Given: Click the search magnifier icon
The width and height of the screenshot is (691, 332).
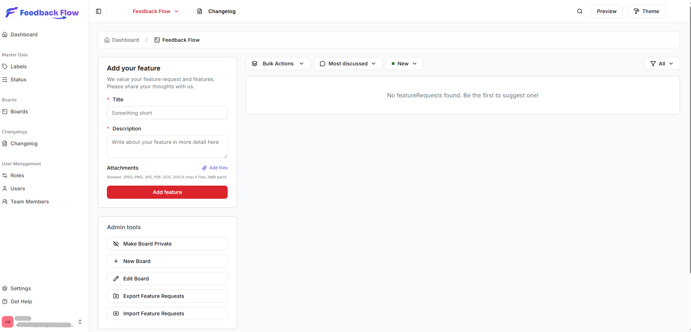Looking at the screenshot, I should (x=580, y=11).
